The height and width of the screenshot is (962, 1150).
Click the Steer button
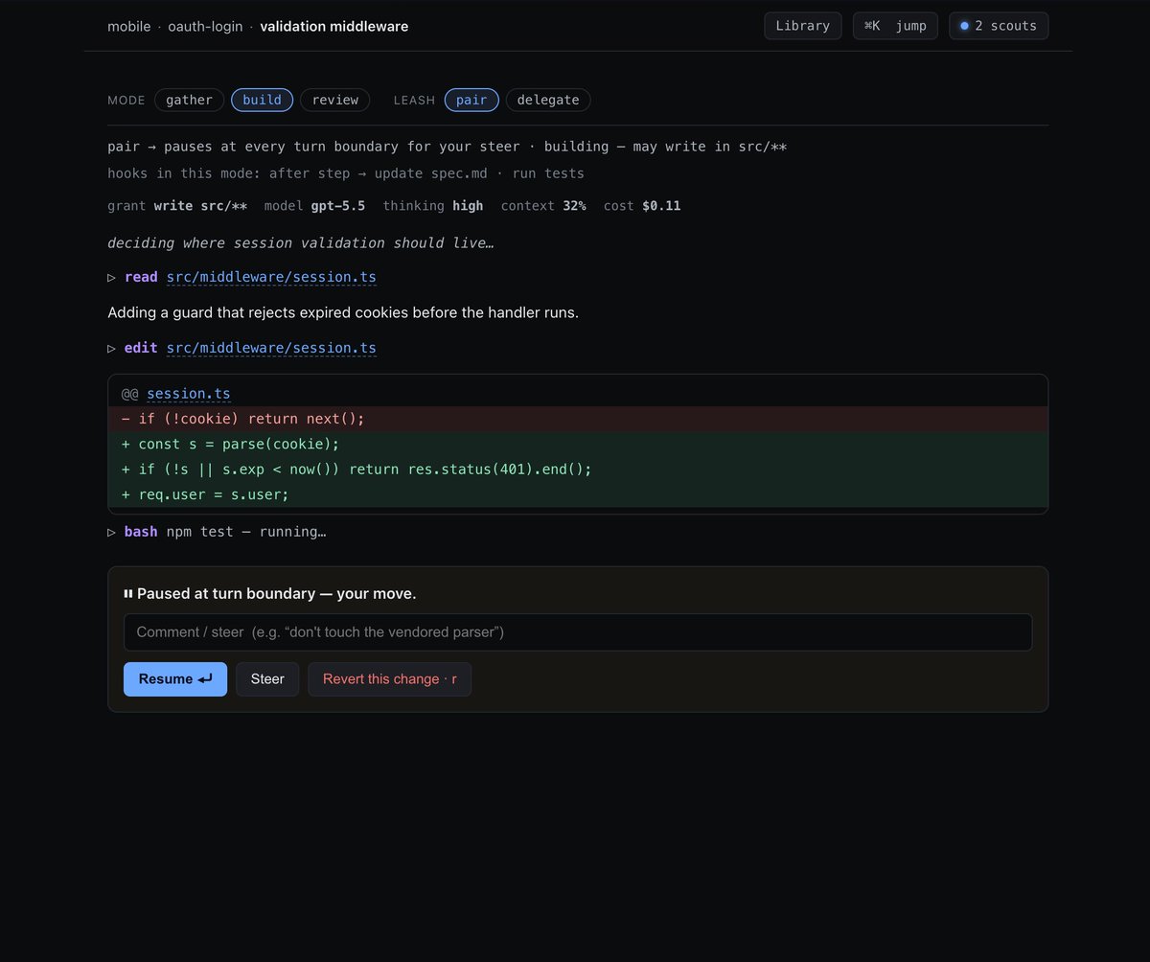pyautogui.click(x=267, y=678)
